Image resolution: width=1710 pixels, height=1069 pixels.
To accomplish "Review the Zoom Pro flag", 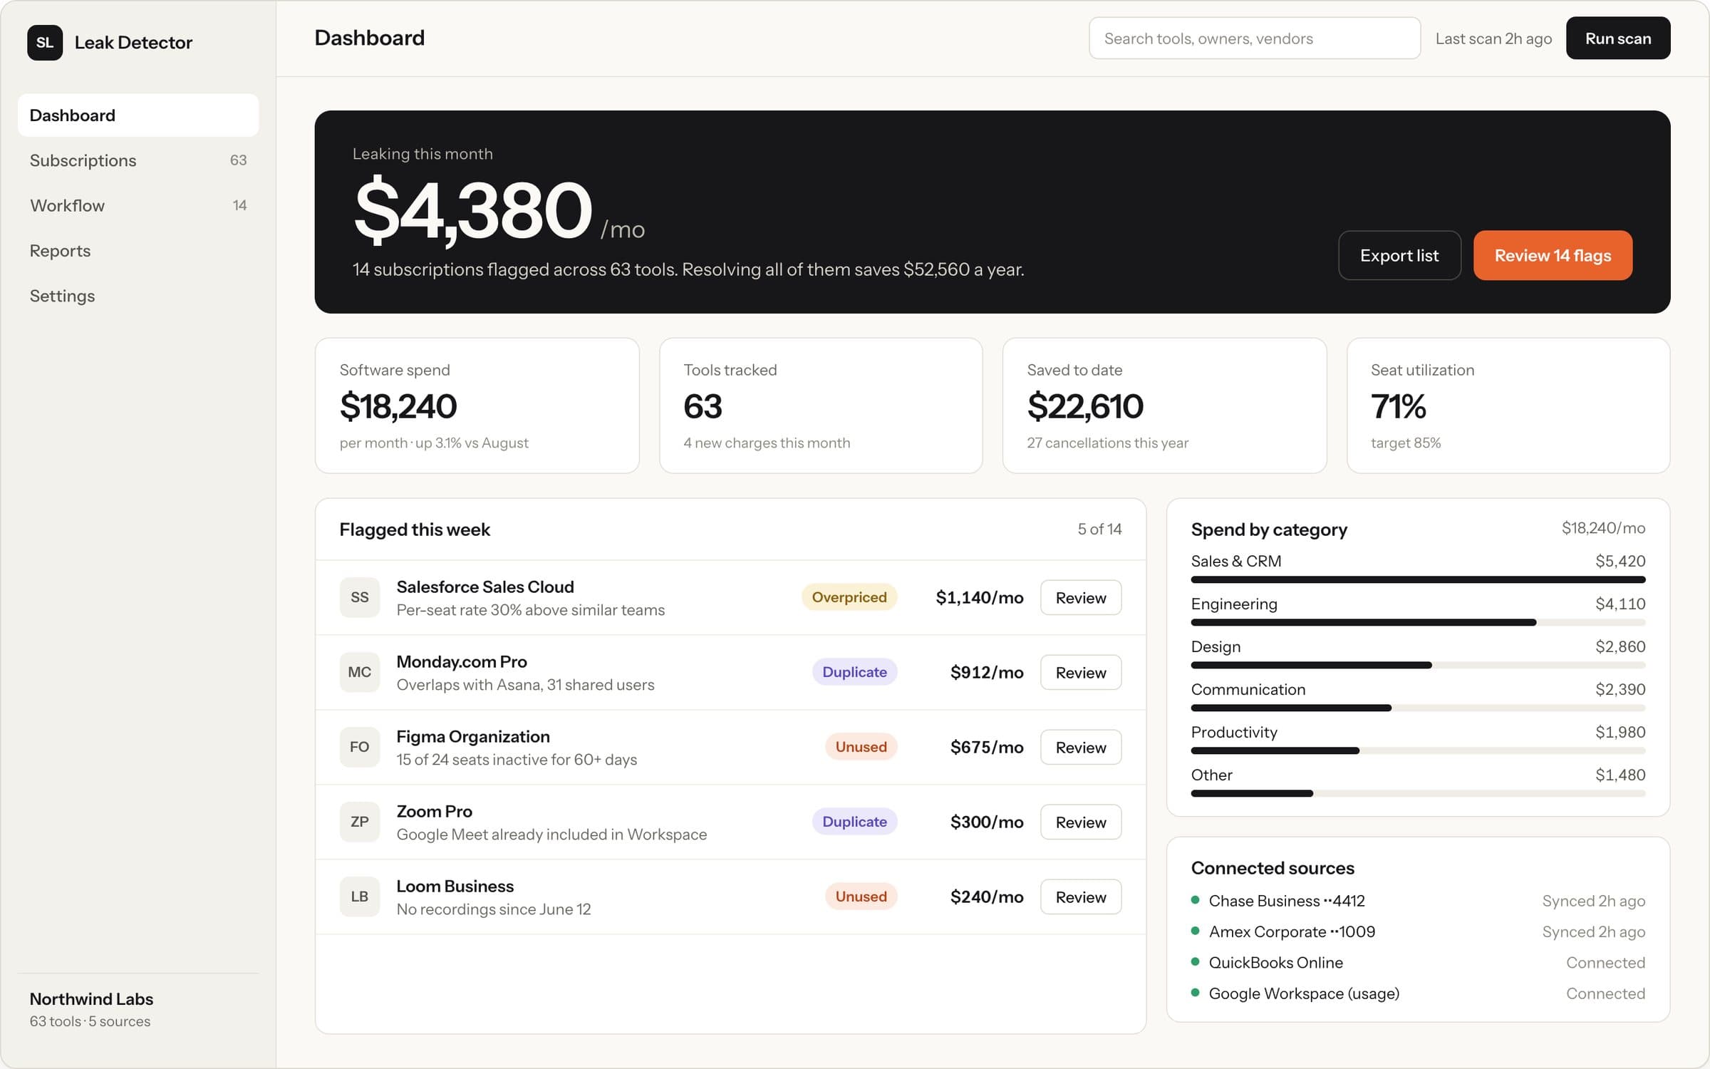I will click(x=1081, y=822).
